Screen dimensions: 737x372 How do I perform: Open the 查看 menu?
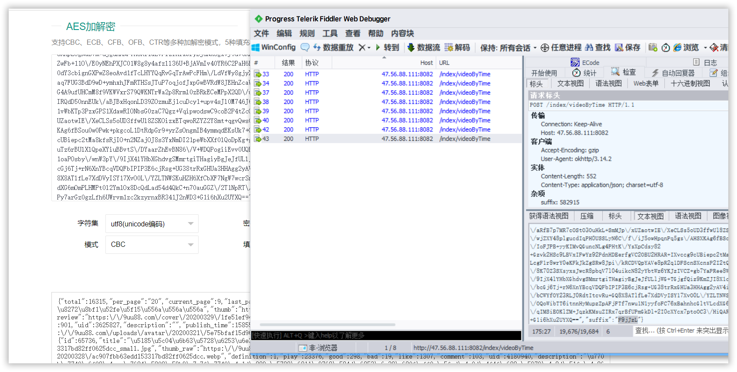353,33
